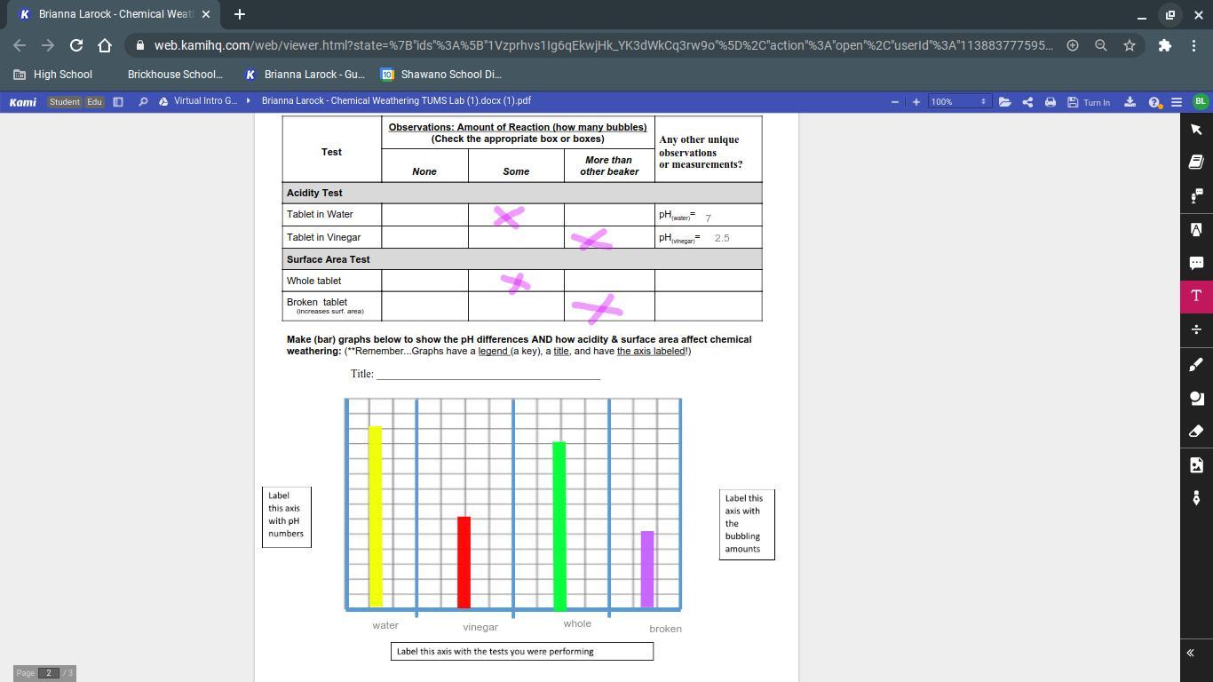Open the hamburger menu in Kami
The height and width of the screenshot is (682, 1213).
[1177, 102]
